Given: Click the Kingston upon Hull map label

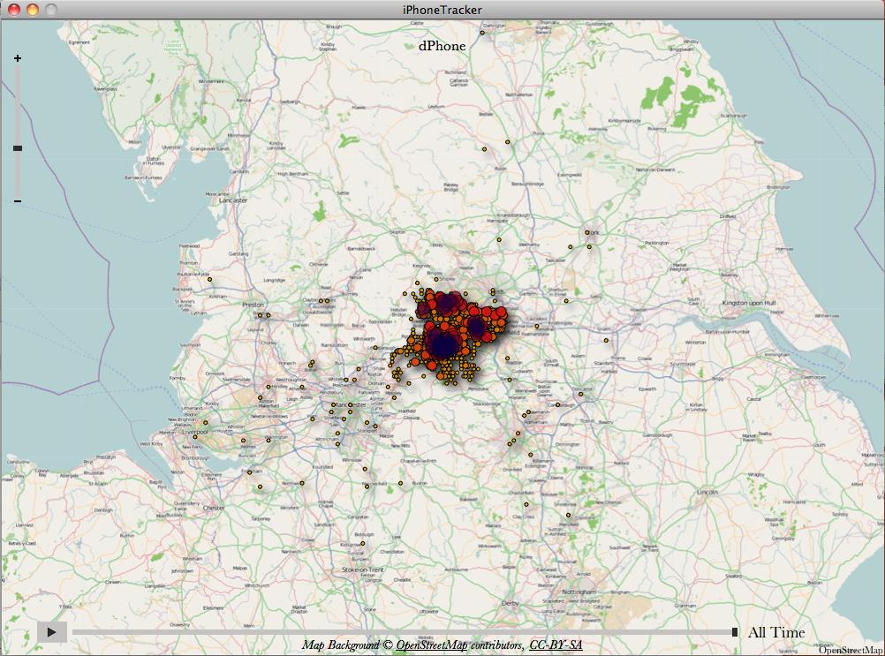Looking at the screenshot, I should coord(750,304).
